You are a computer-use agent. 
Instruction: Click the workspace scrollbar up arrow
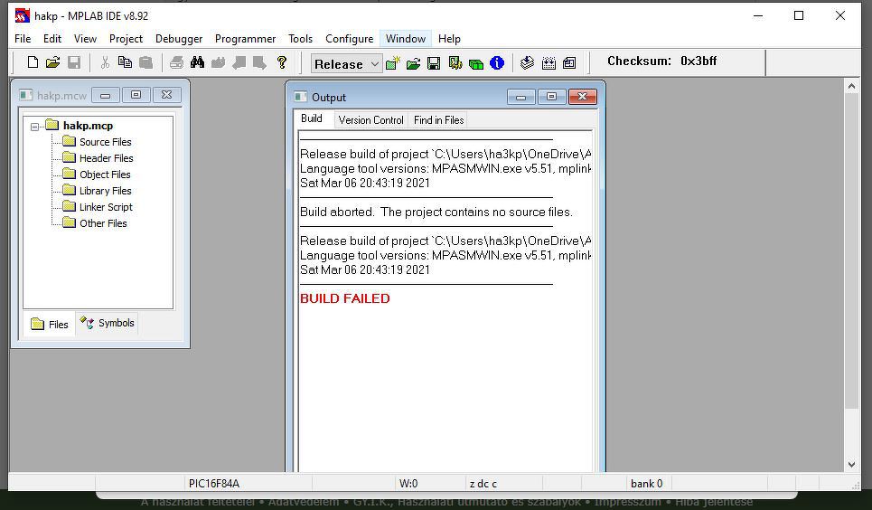[851, 86]
